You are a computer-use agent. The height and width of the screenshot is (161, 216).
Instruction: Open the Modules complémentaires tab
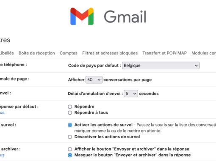coord(204,53)
